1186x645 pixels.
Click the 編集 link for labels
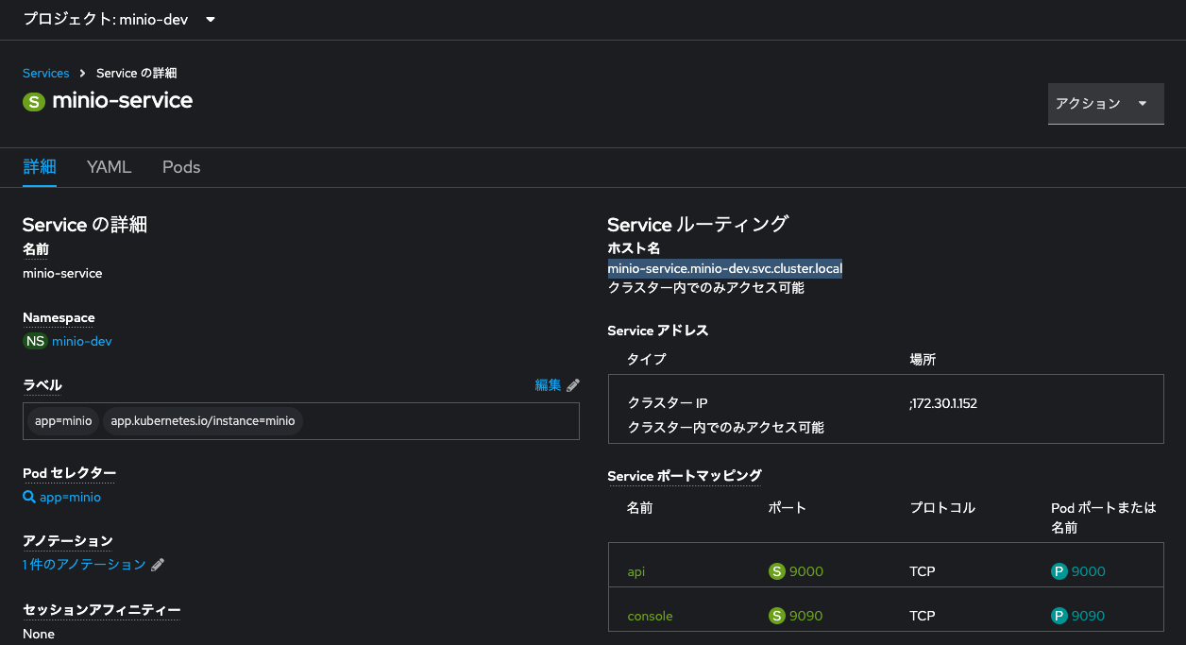[x=548, y=384]
